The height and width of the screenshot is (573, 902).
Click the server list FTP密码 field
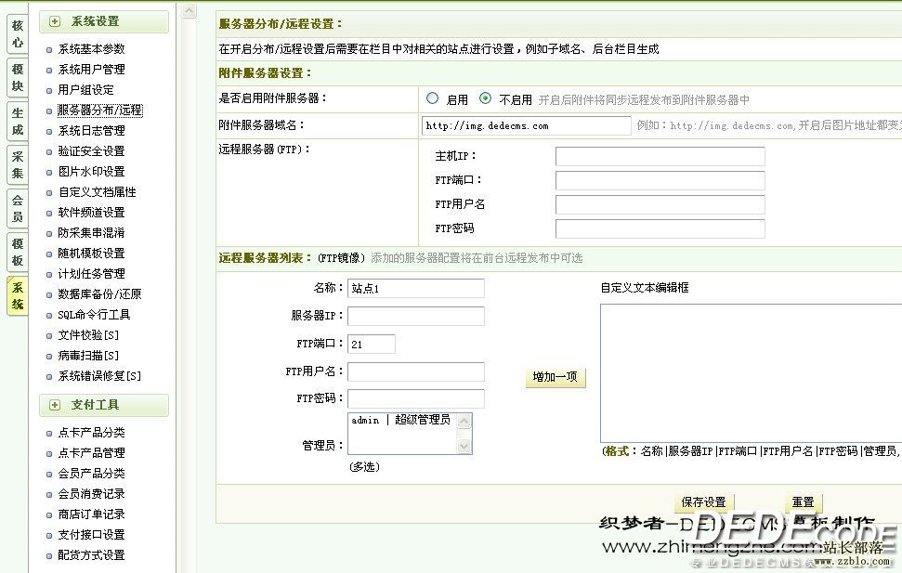(416, 398)
